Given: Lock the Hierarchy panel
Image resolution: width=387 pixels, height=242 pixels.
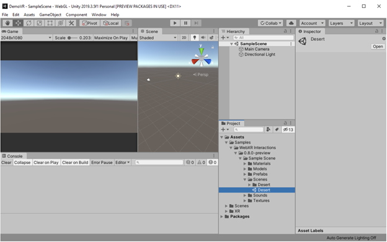Looking at the screenshot, I should 285,31.
